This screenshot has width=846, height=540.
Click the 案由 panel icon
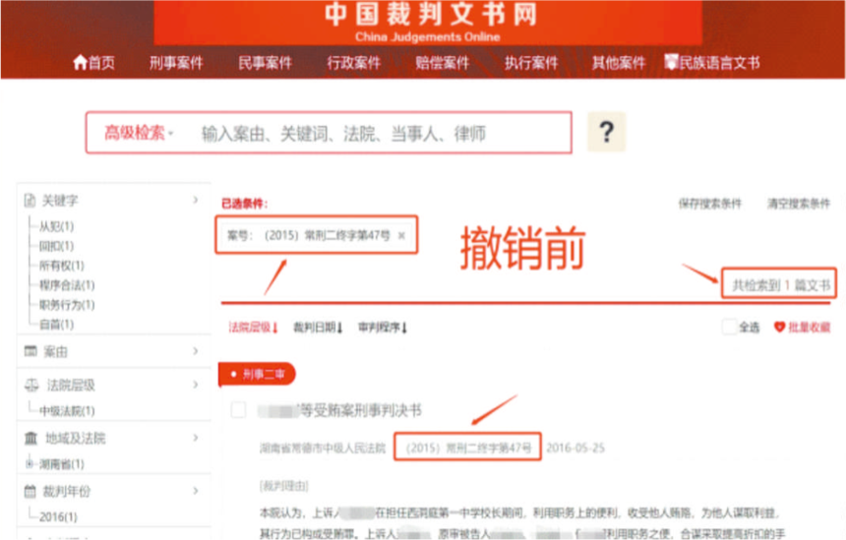30,351
